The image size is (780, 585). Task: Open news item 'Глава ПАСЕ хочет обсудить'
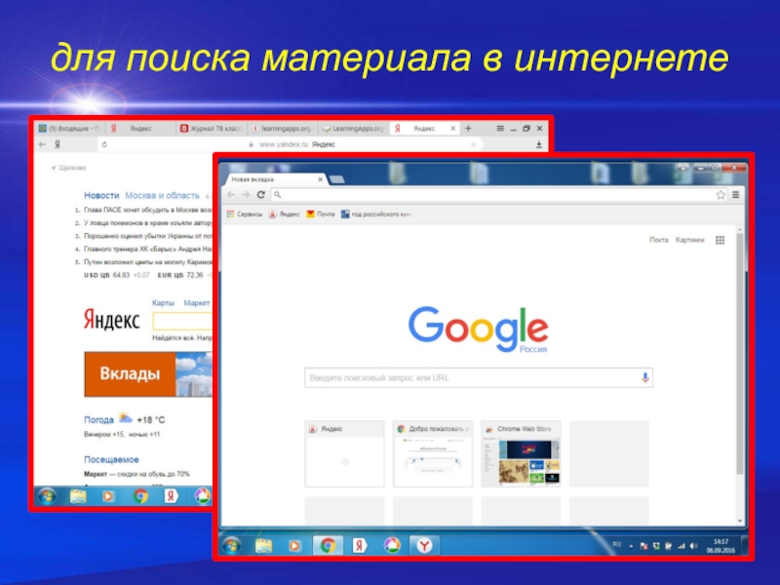(148, 210)
